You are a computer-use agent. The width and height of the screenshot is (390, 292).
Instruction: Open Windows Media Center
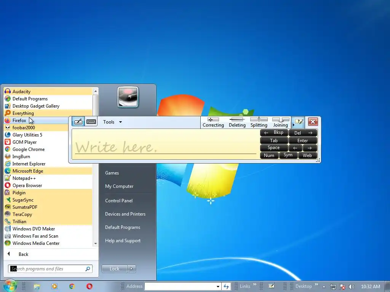click(x=48, y=243)
